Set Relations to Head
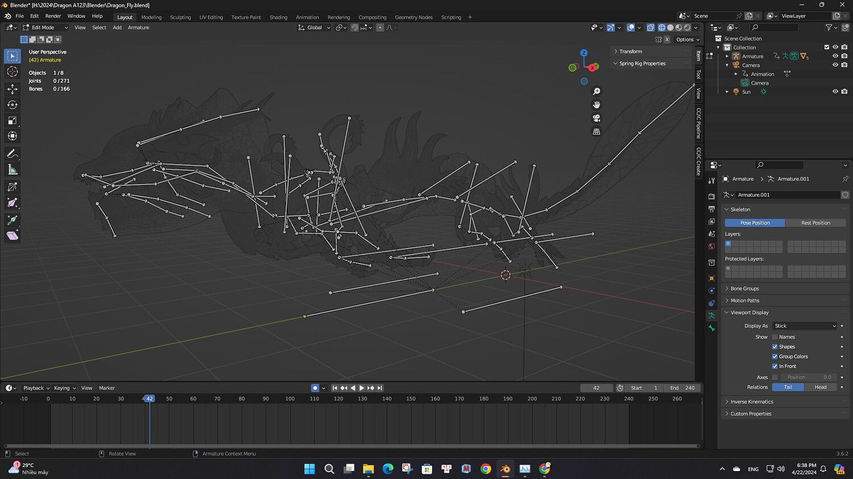 [821, 387]
